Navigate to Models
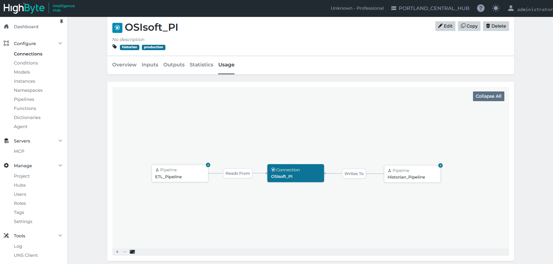The height and width of the screenshot is (264, 553). coord(22,72)
